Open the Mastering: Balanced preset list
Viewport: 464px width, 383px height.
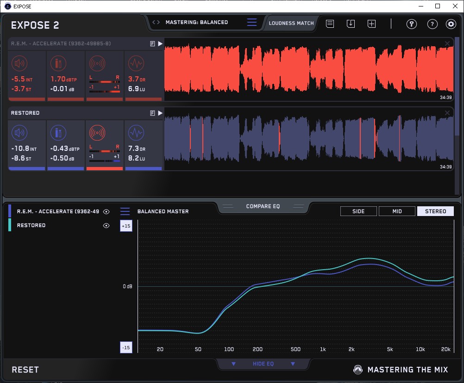click(x=252, y=22)
